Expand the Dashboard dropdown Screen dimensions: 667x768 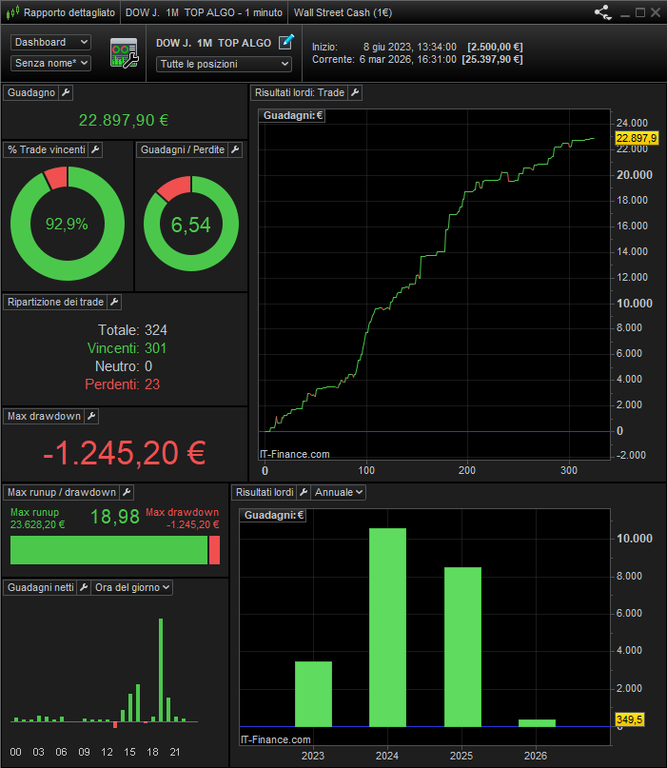pos(51,43)
